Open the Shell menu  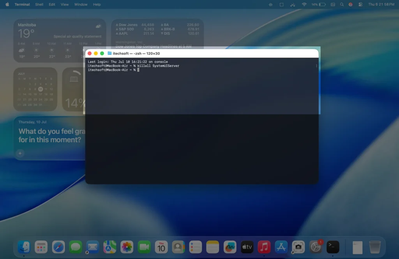tap(39, 4)
